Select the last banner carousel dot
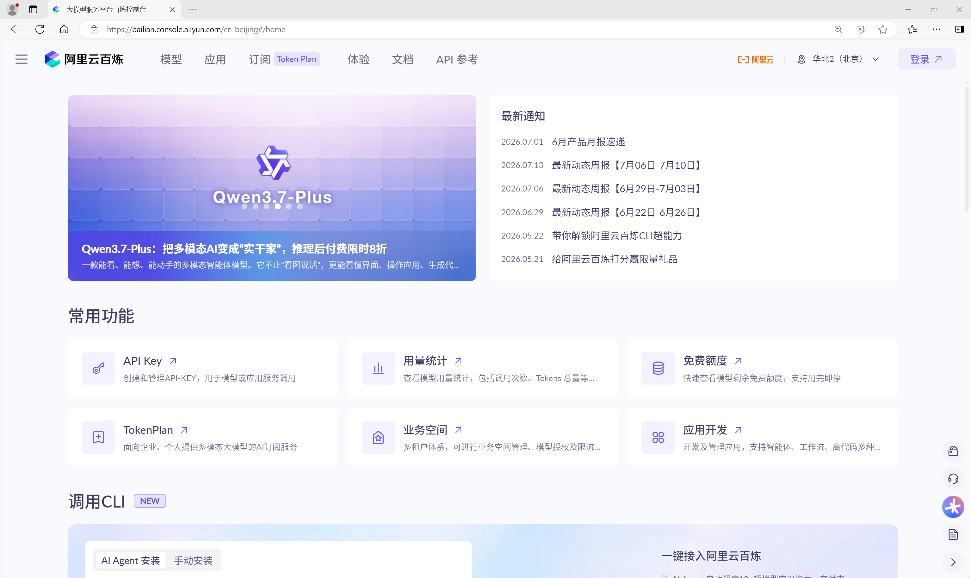The width and height of the screenshot is (971, 578). click(x=300, y=206)
